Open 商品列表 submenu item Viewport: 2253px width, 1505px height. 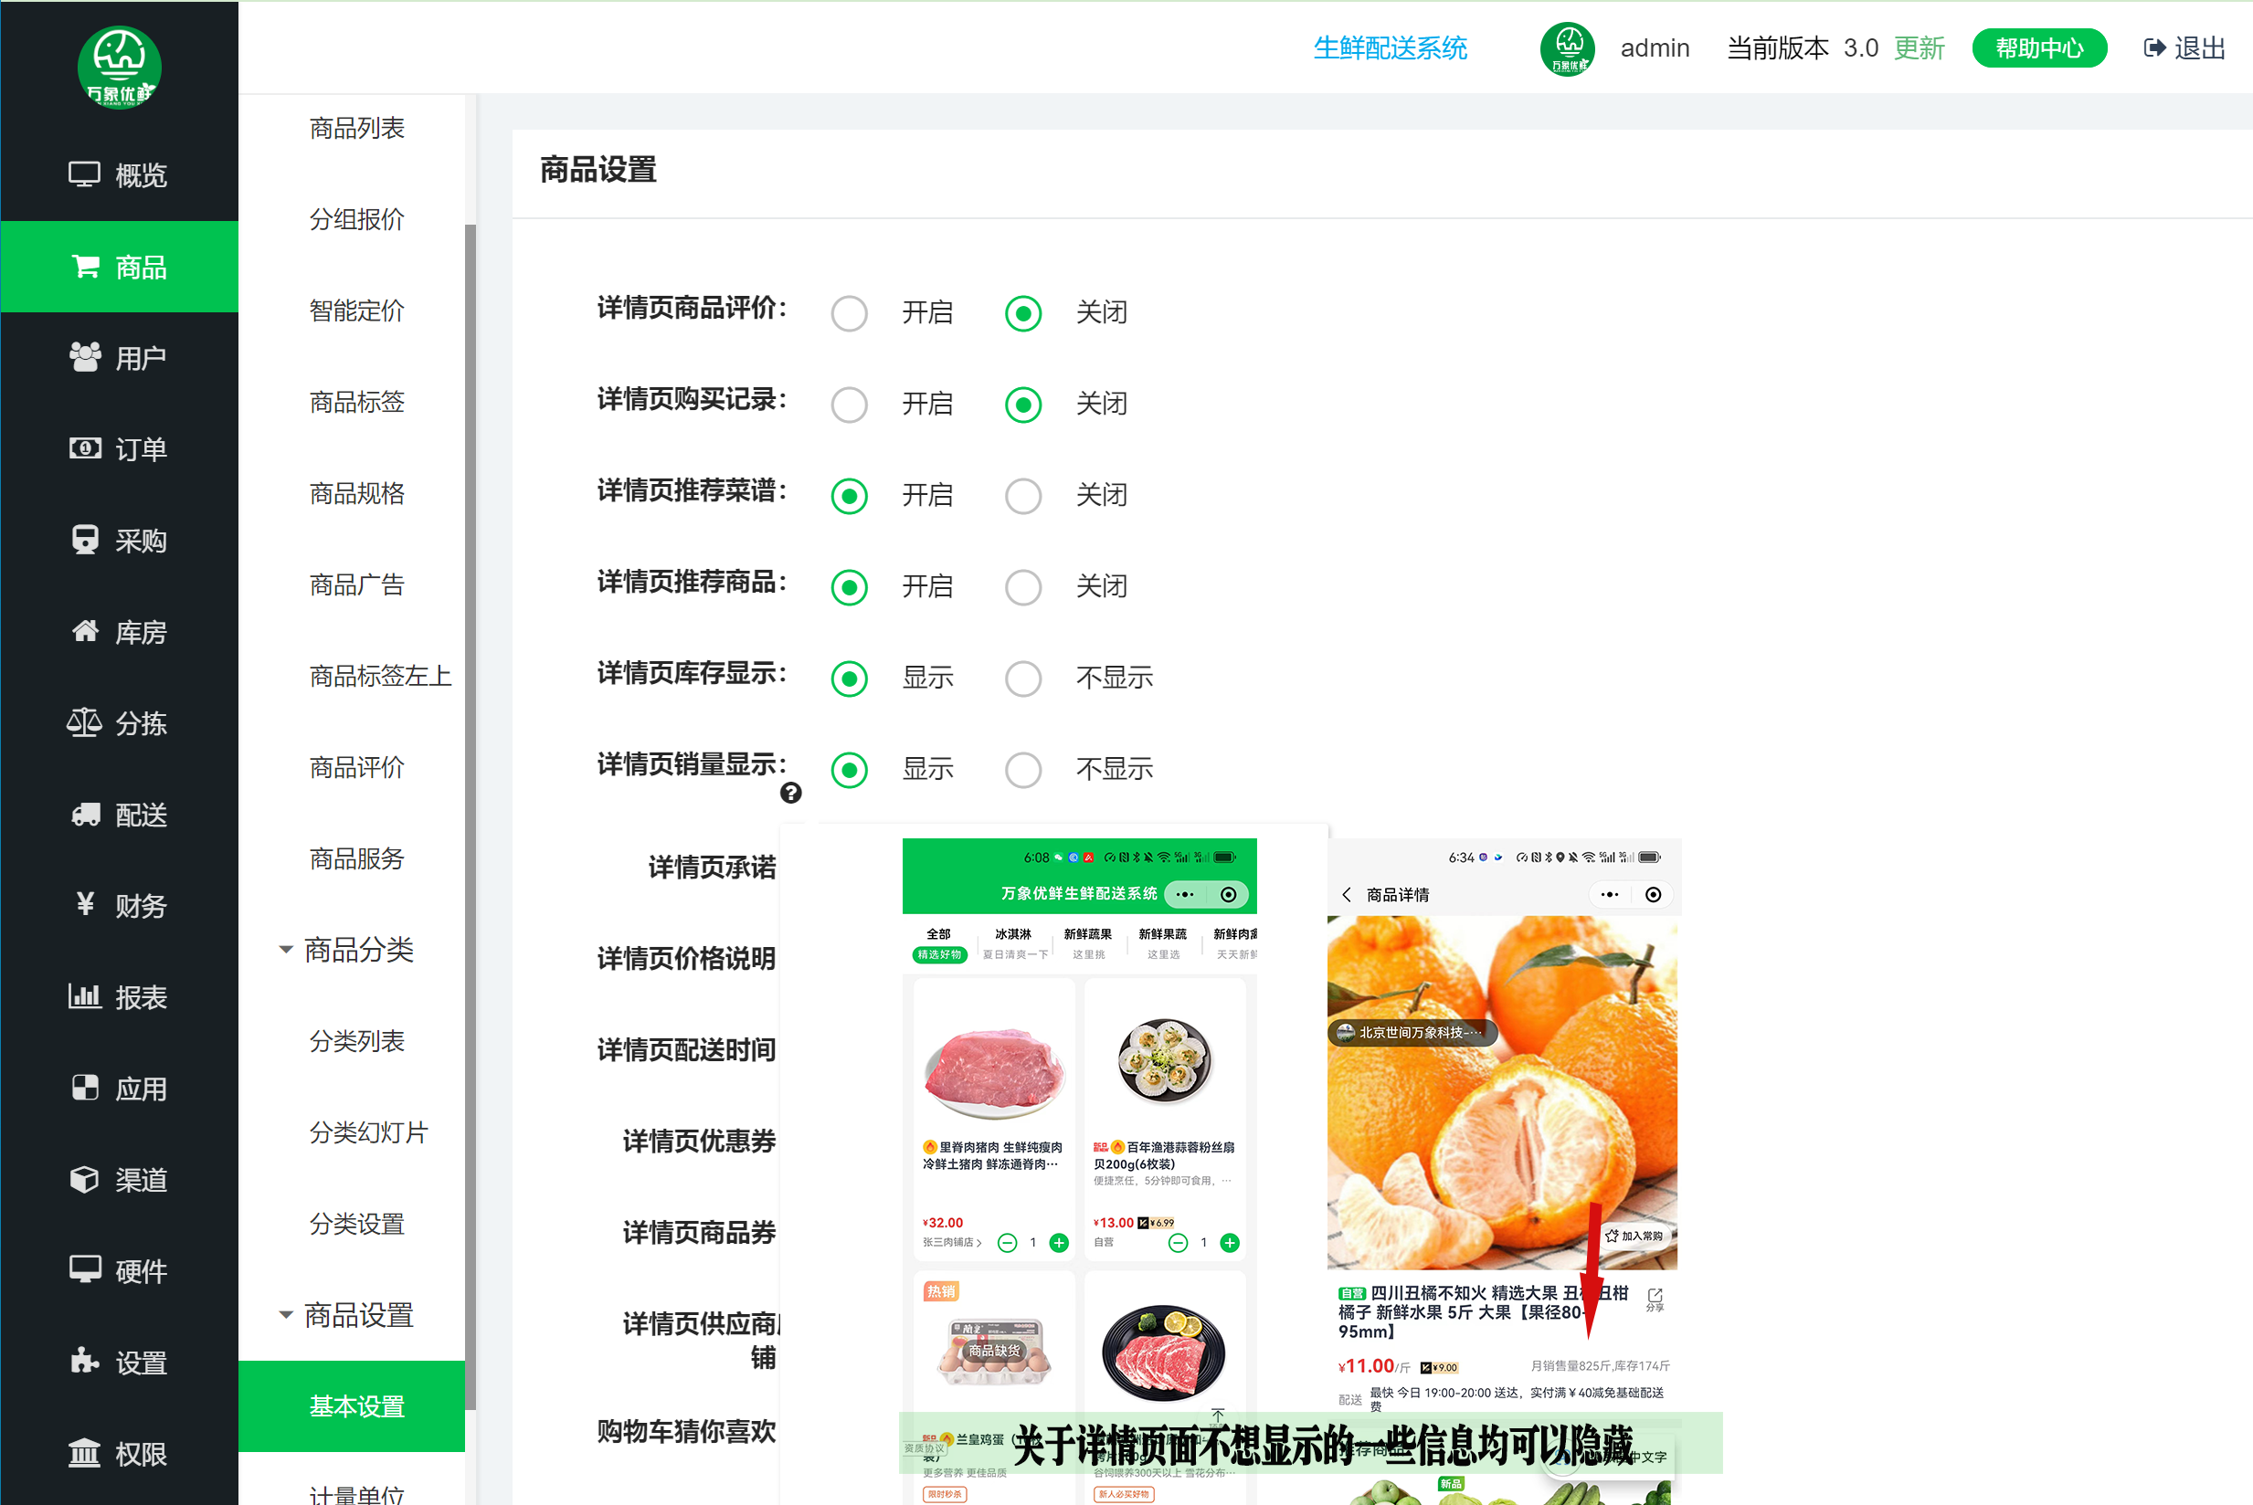coord(356,128)
